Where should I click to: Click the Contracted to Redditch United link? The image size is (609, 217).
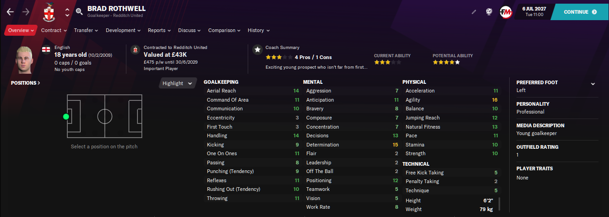175,48
